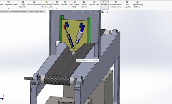The image size is (172, 104).
Task: Click the Hide/Show Items icon
Action: pyautogui.click(x=95, y=12)
